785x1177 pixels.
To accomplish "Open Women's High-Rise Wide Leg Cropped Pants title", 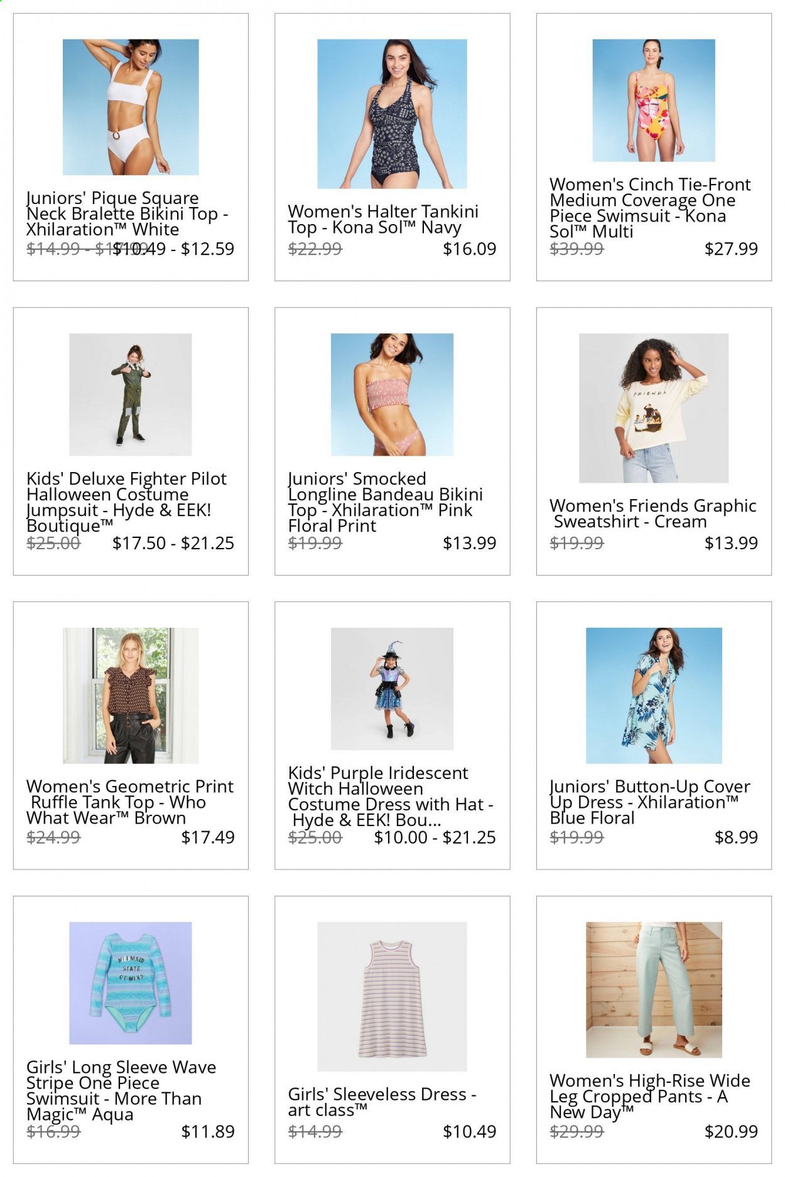I will click(x=650, y=1096).
